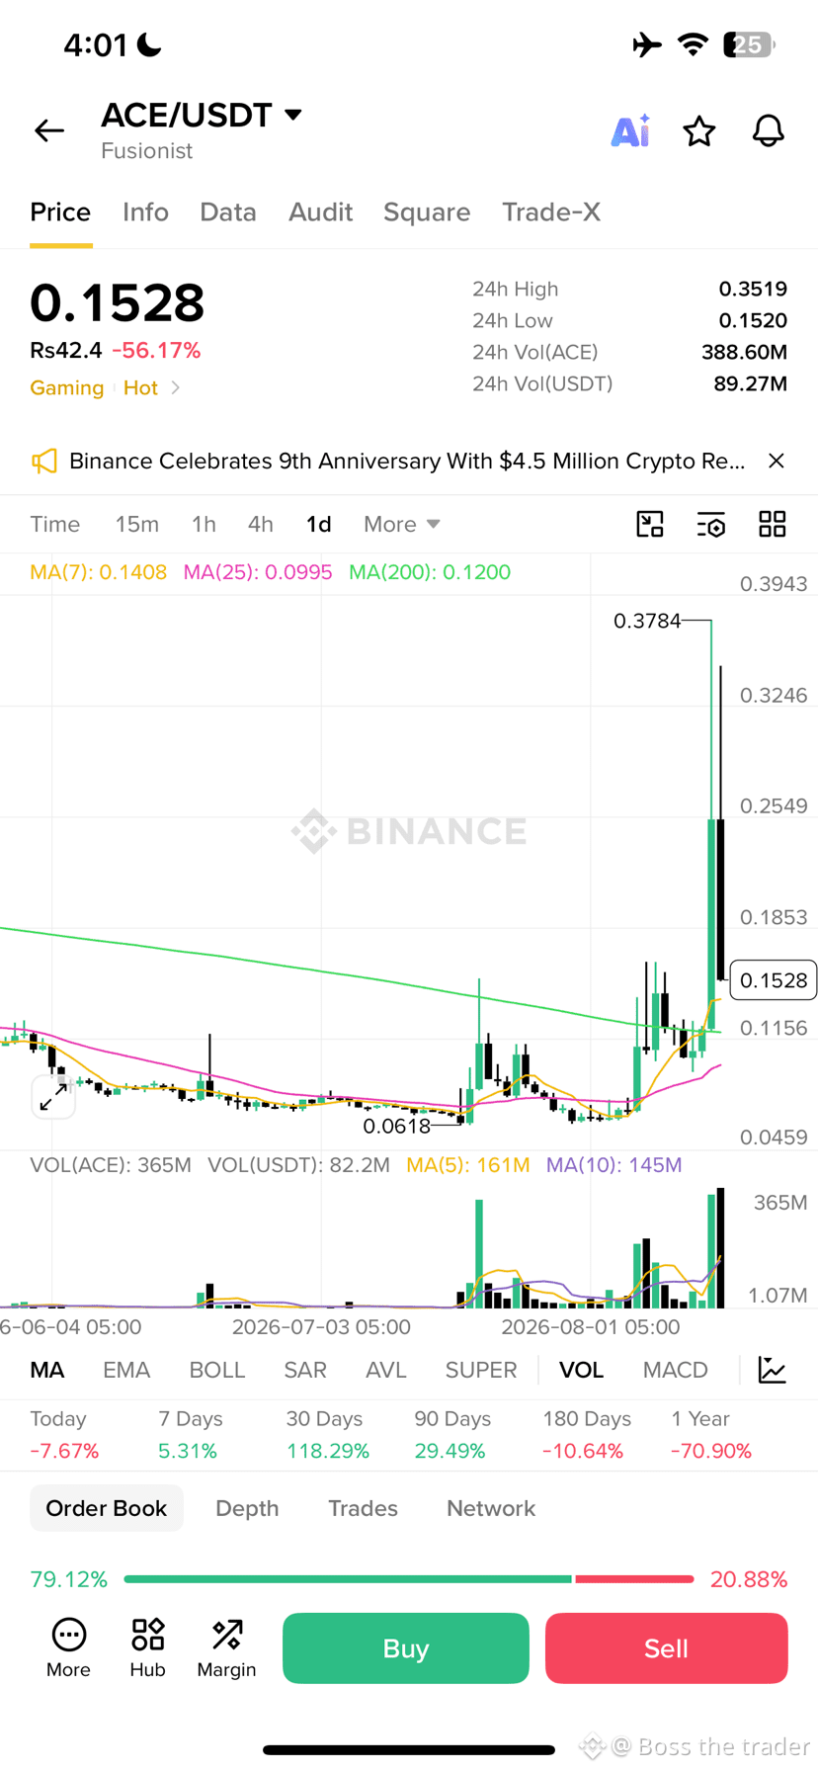Select the 1h chart interval

204,524
